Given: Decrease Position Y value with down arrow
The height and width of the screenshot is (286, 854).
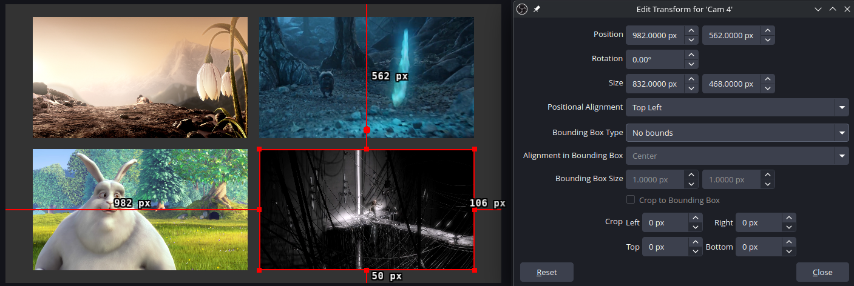Looking at the screenshot, I should 768,40.
